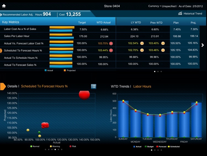
Task: Go to the Home screen icon
Action: point(4,6)
